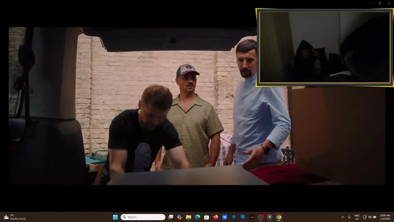Open the Windows Start menu
Image resolution: width=394 pixels, height=222 pixels.
(115, 217)
